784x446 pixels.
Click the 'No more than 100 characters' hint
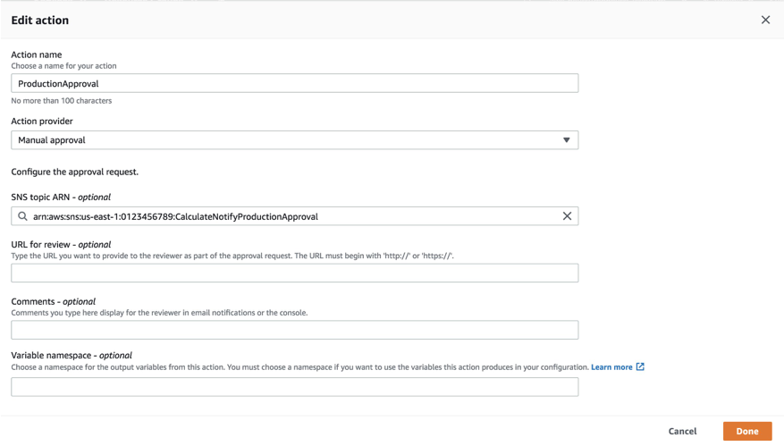pos(62,101)
